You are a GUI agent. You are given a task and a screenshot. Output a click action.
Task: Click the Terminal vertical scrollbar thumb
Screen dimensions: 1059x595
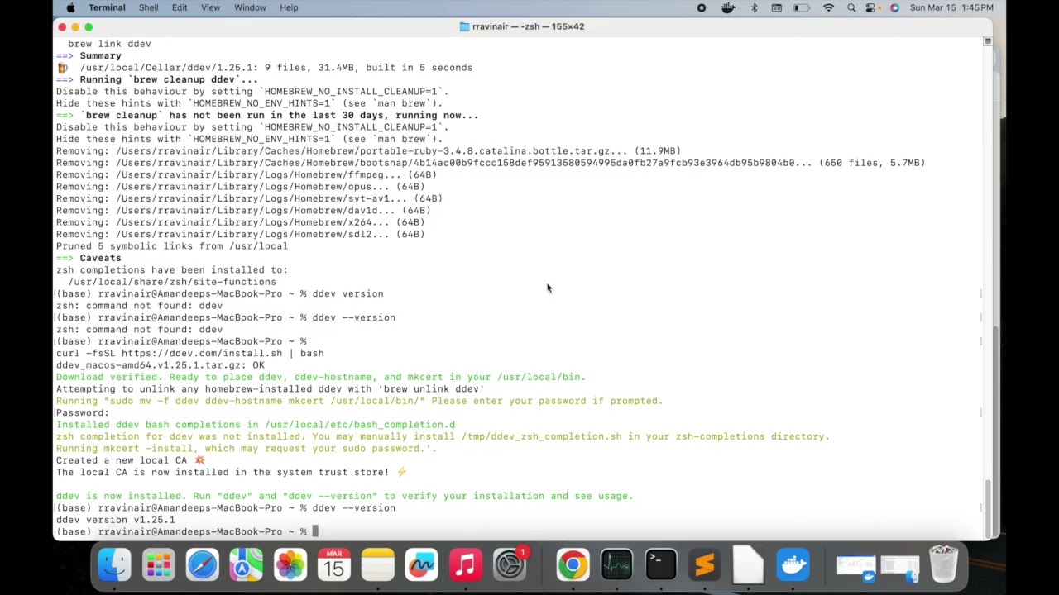click(x=987, y=508)
